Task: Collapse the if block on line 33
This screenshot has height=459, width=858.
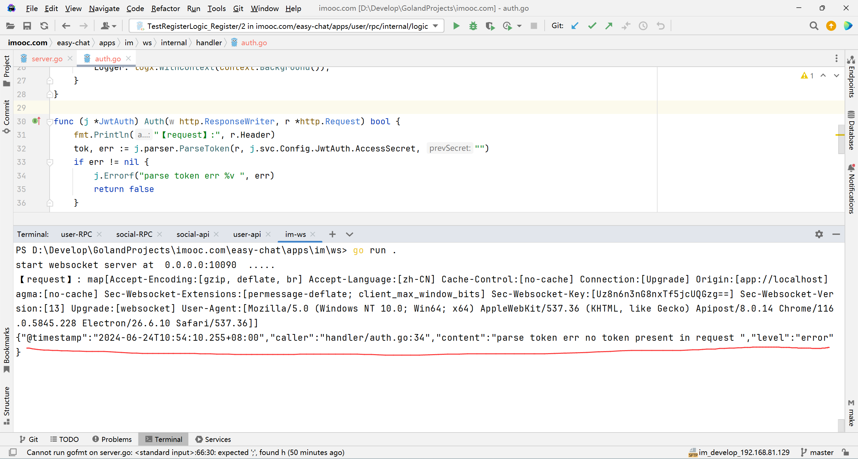Action: 50,162
